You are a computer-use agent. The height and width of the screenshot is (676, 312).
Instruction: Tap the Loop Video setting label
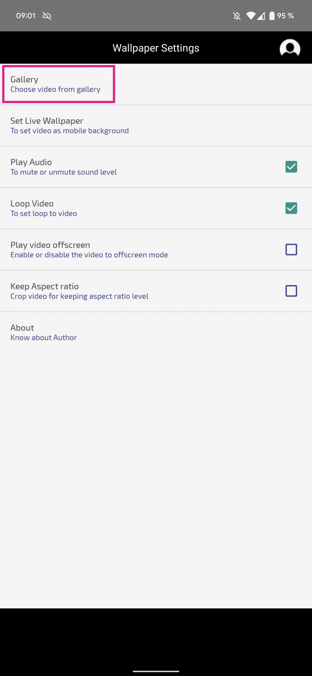coord(32,204)
